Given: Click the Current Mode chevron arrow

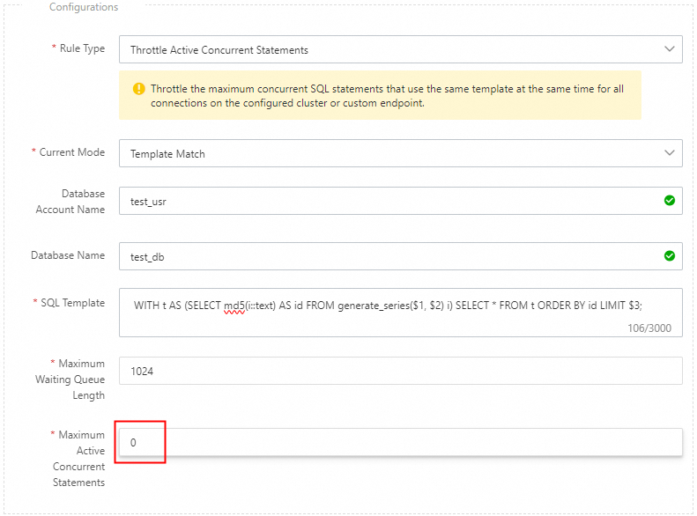Looking at the screenshot, I should pyautogui.click(x=670, y=152).
